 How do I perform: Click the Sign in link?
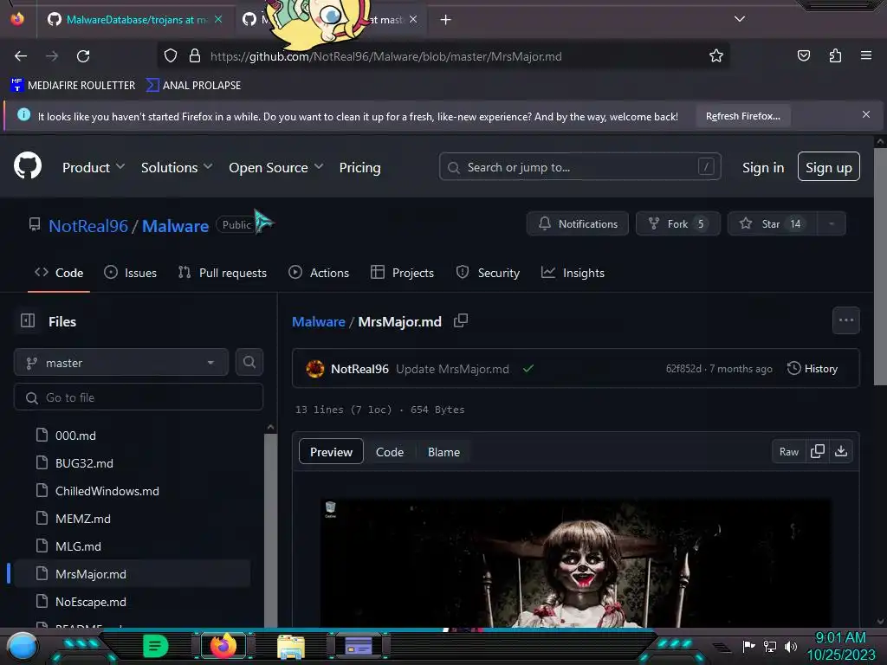(762, 167)
